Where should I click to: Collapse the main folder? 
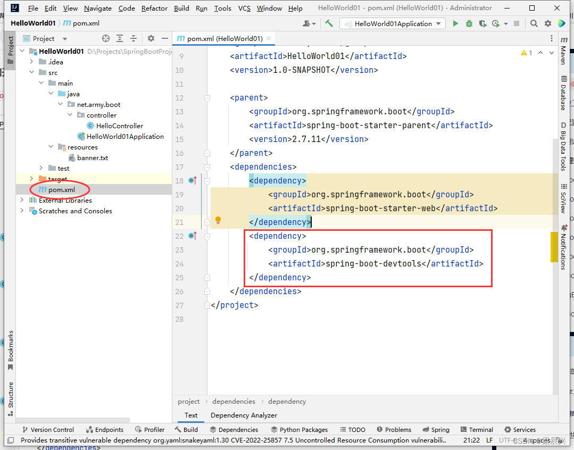point(41,83)
